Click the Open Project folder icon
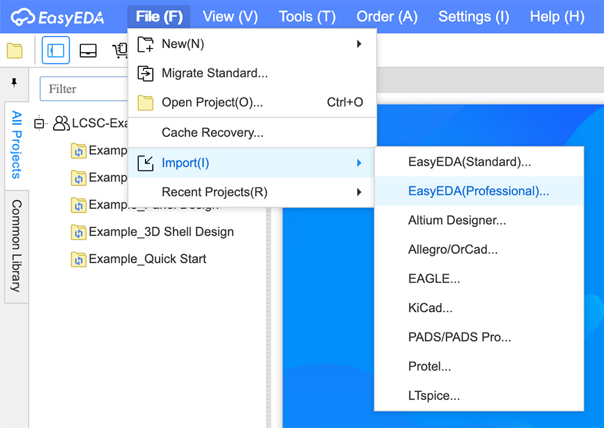Viewport: 604px width, 428px height. tap(146, 103)
